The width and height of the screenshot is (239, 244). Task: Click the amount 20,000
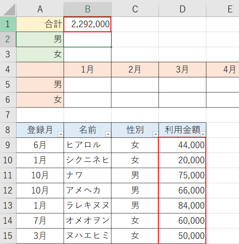pyautogui.click(x=182, y=160)
